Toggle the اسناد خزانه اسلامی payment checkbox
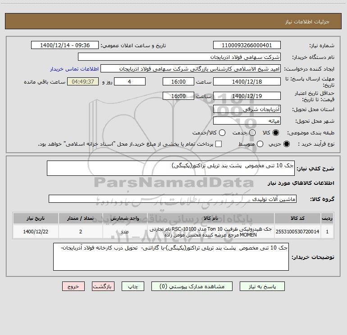 [x=219, y=144]
